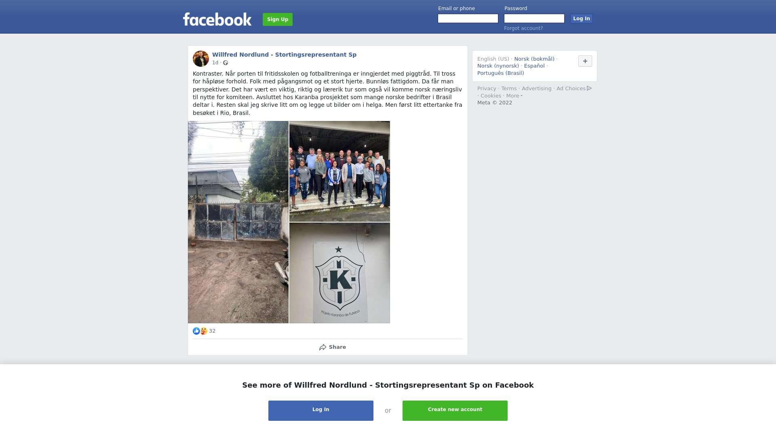Viewport: 776px width, 437px height.
Task: Click the header Log In button
Action: tap(582, 19)
